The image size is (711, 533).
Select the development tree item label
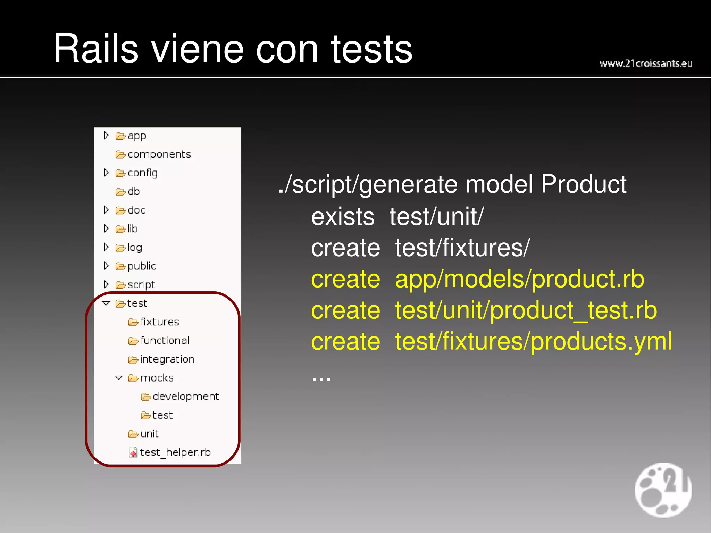(x=186, y=397)
